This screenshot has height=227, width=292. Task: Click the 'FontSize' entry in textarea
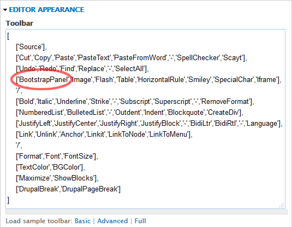(x=79, y=156)
